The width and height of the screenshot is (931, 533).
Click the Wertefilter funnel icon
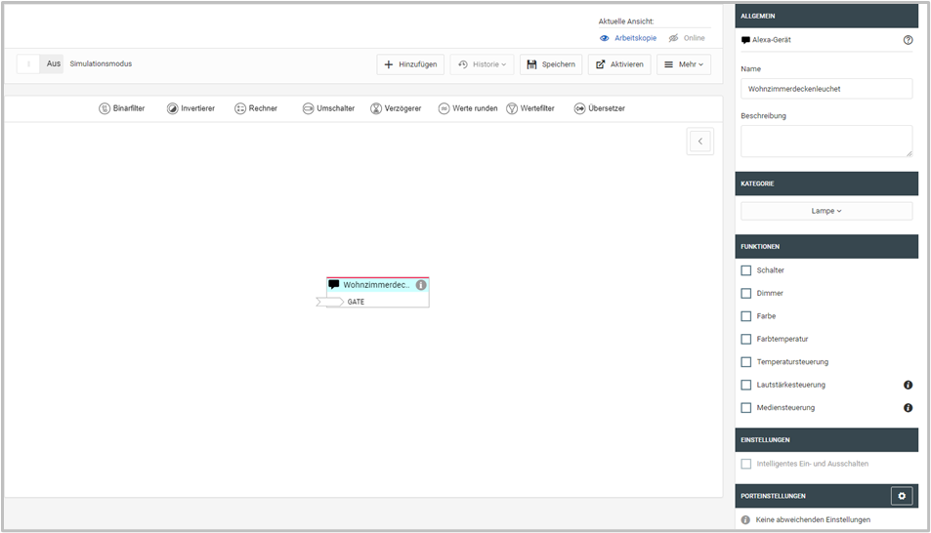(x=512, y=108)
